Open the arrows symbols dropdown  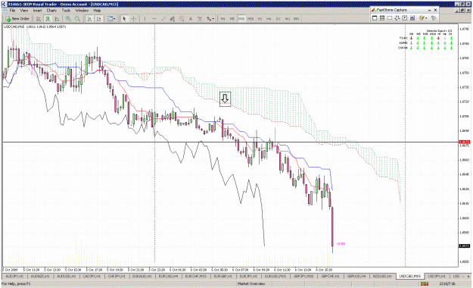[210, 19]
